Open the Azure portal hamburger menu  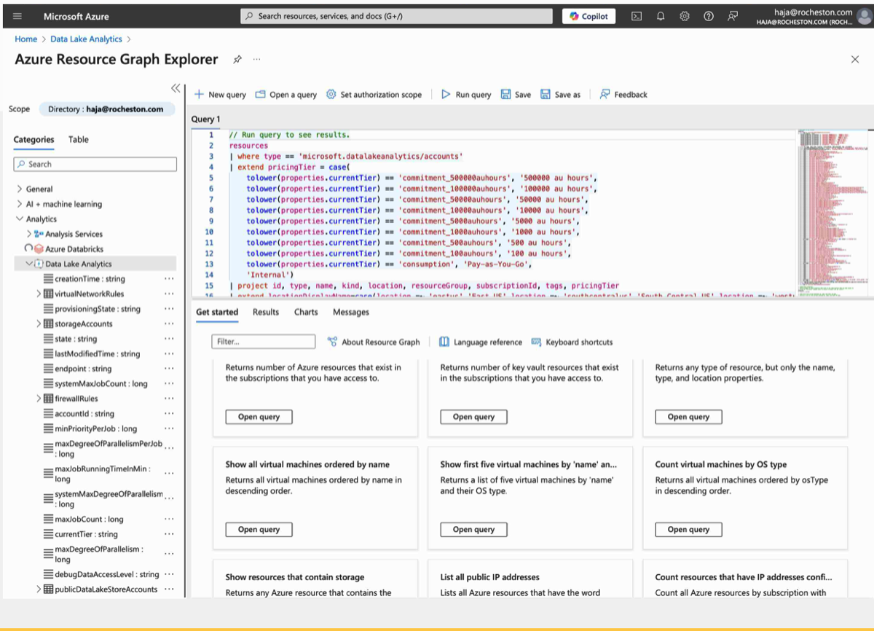(17, 16)
